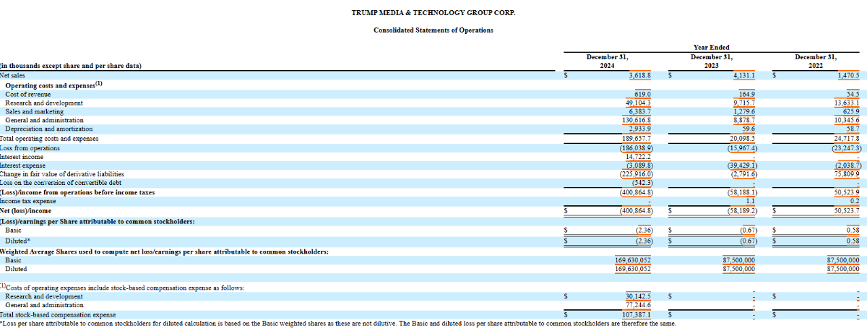Click the '(in thousands except share and per share data)' note
Screen dimensions: 867x331
point(71,66)
